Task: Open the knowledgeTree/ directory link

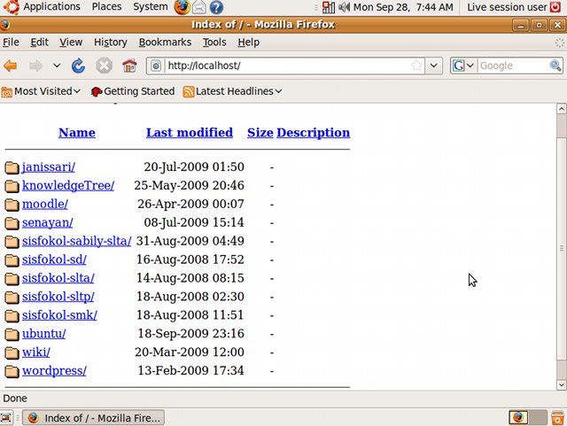Action: click(x=68, y=185)
